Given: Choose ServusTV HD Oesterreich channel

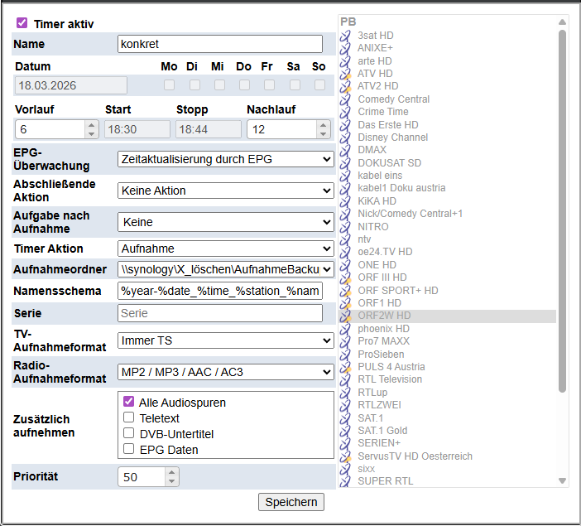Looking at the screenshot, I should [x=415, y=456].
